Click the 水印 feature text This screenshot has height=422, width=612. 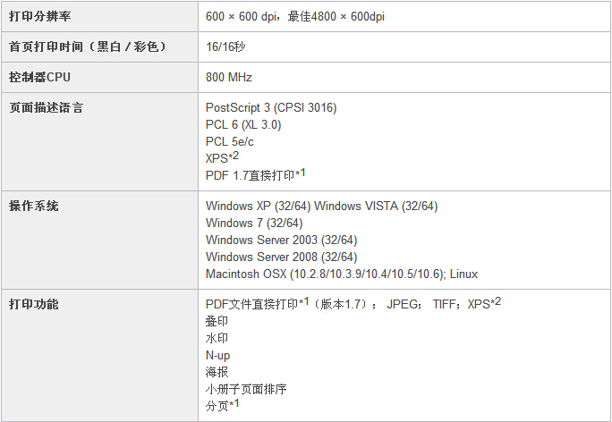click(217, 339)
